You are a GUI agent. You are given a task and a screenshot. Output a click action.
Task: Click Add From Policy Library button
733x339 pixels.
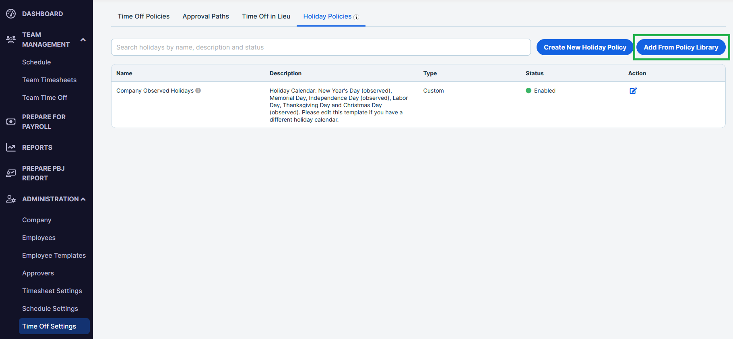coord(681,47)
